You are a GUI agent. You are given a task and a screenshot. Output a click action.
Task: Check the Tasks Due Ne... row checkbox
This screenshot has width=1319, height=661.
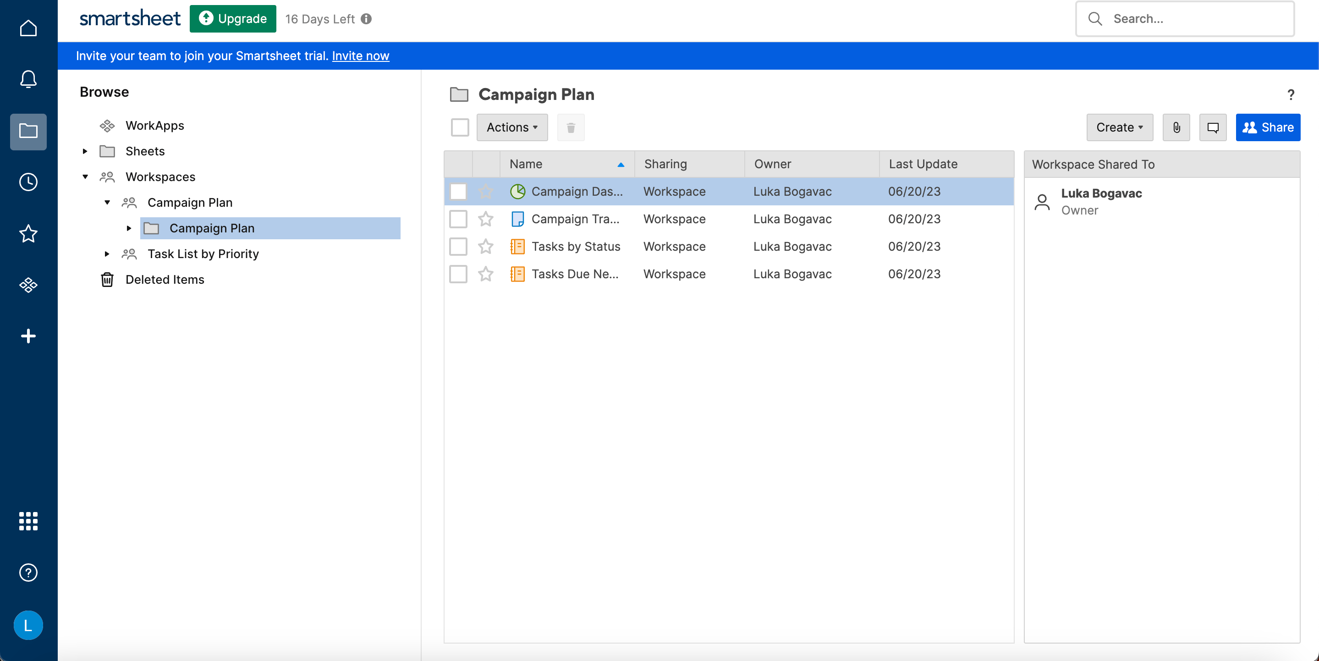click(x=458, y=275)
